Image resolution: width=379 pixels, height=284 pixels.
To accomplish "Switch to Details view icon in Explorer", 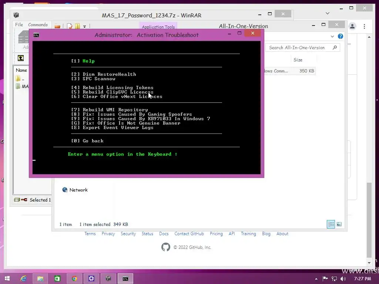I will click(331, 224).
